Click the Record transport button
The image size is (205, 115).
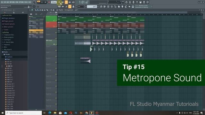pos(49,2)
